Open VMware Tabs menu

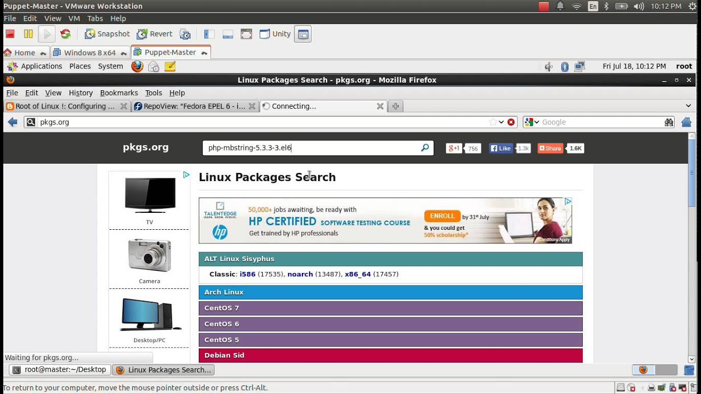(x=95, y=18)
